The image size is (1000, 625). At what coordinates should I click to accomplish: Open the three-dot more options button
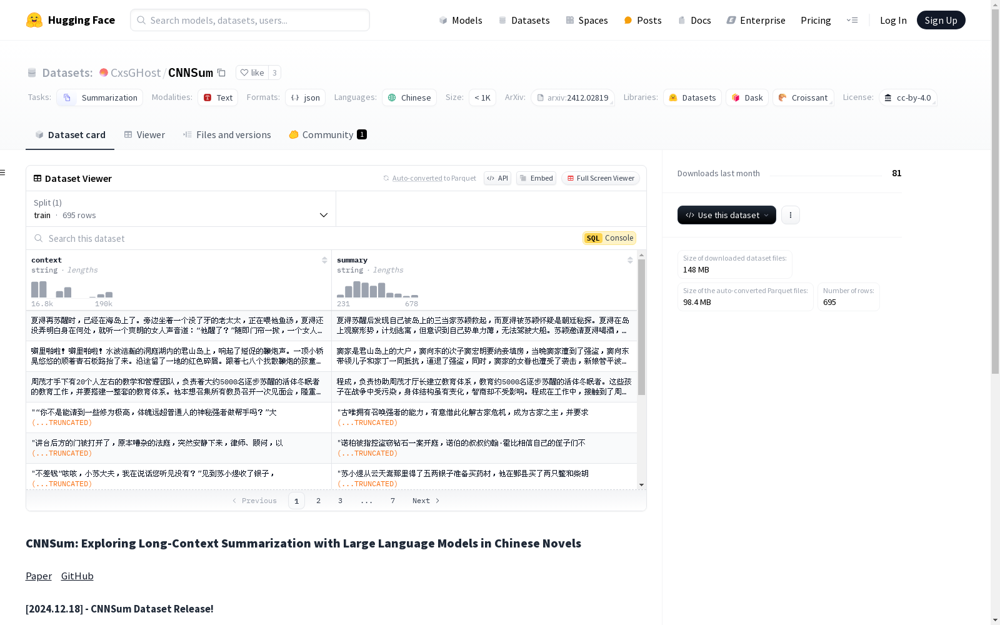pos(791,215)
